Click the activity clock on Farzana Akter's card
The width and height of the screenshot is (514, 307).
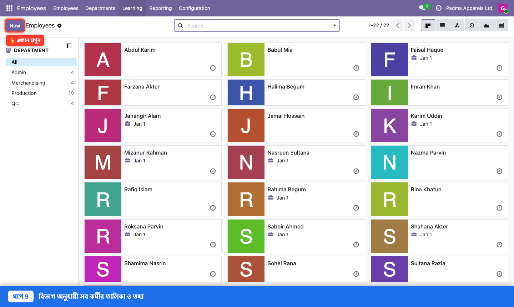coord(213,97)
